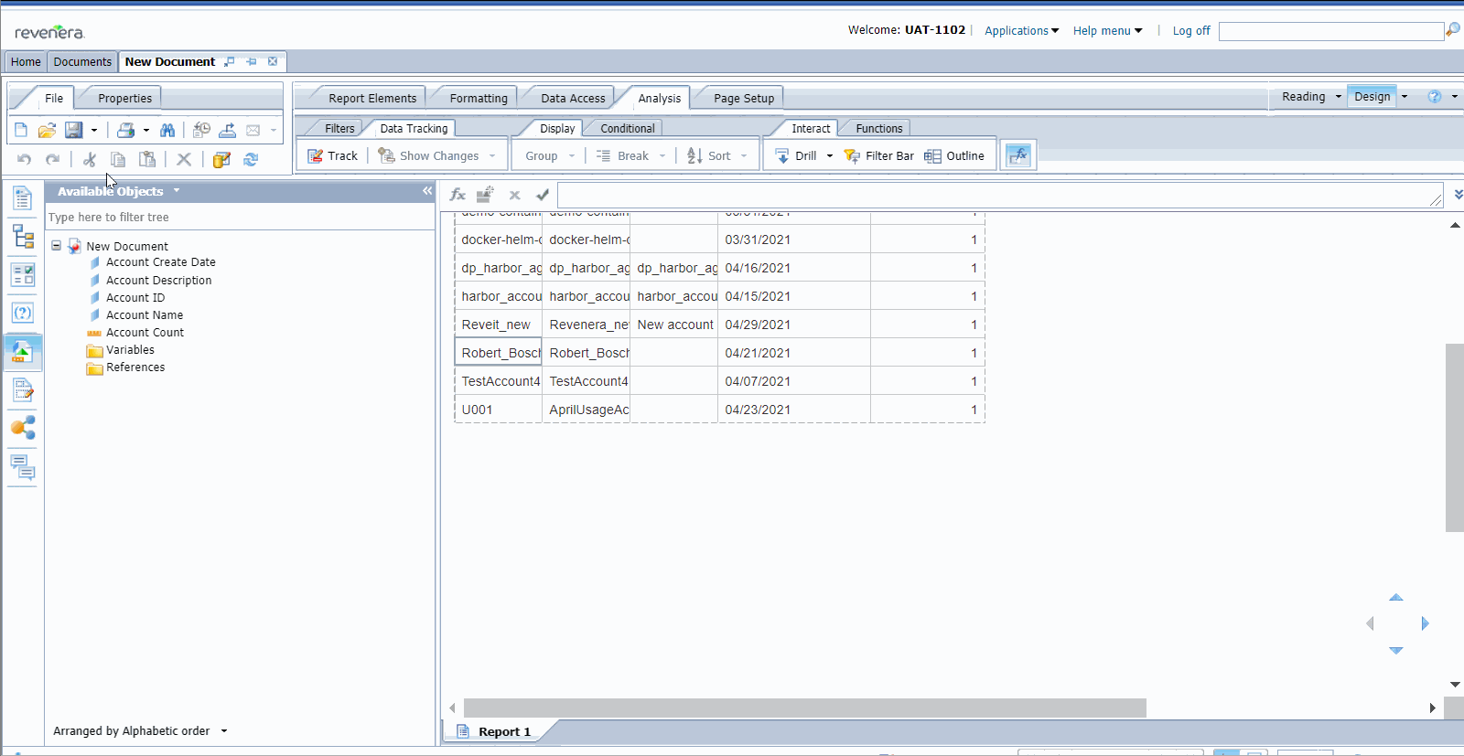The height and width of the screenshot is (756, 1464).
Task: Open the Functions subtab
Action: [x=879, y=128]
